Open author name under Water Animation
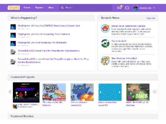The image size is (166, 124). (x=103, y=105)
